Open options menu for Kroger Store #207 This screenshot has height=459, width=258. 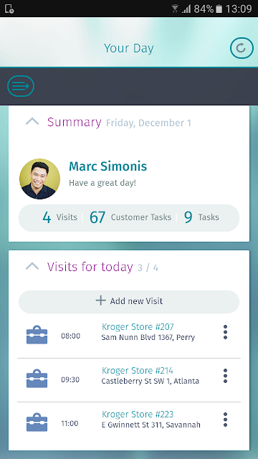225,332
